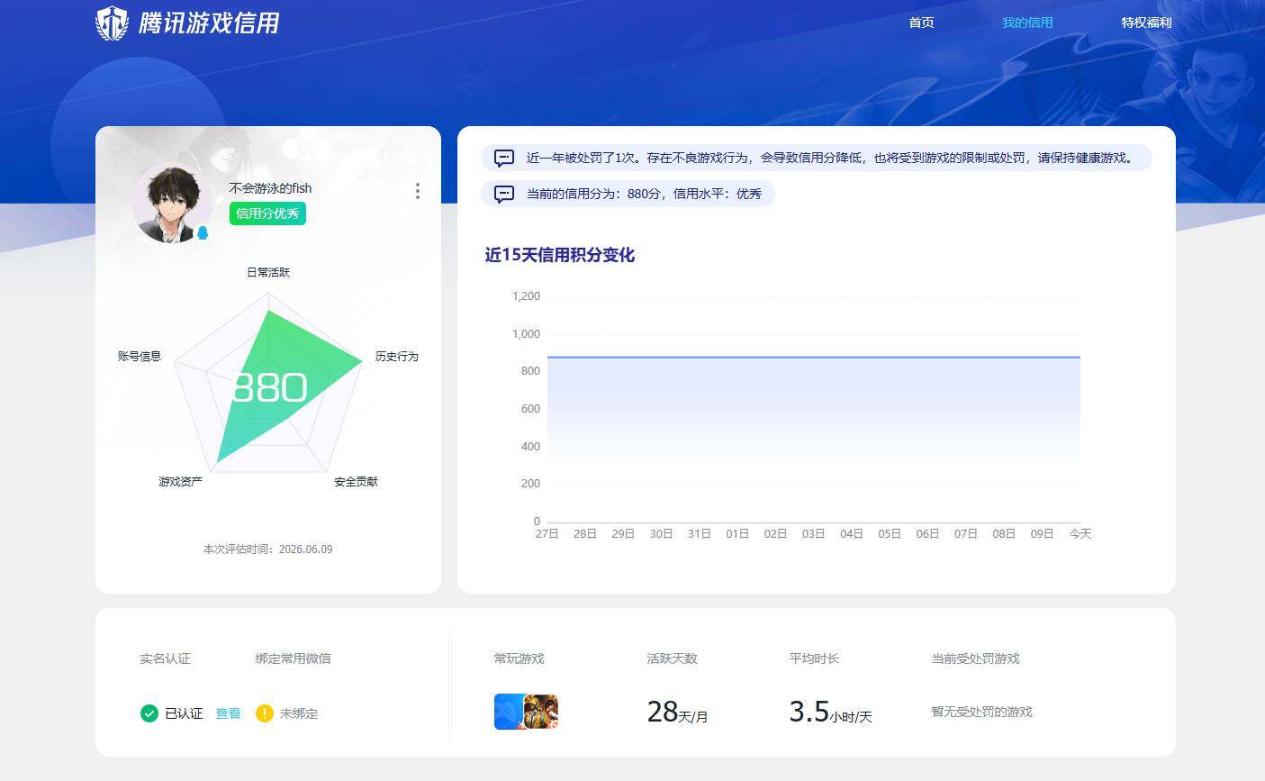This screenshot has height=781, width=1265.
Task: Click the Tencent Game Credit shield logo
Action: [x=112, y=23]
